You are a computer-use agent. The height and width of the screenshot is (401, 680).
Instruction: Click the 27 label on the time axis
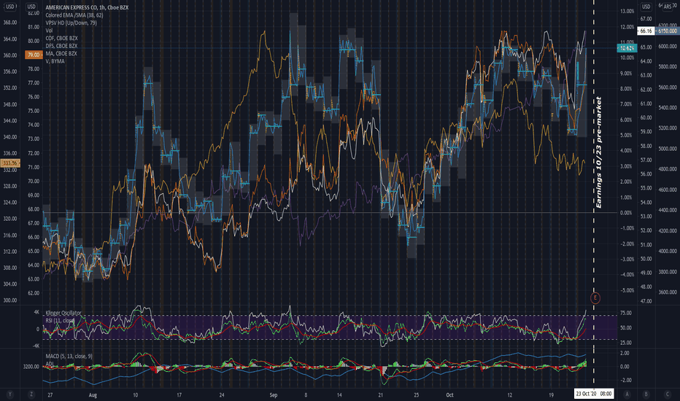(50, 395)
